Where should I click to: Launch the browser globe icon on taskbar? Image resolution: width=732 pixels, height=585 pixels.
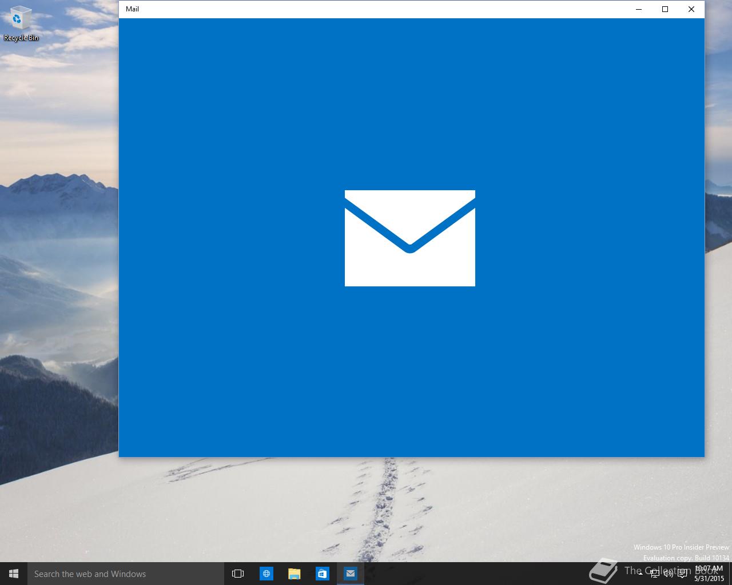click(266, 574)
